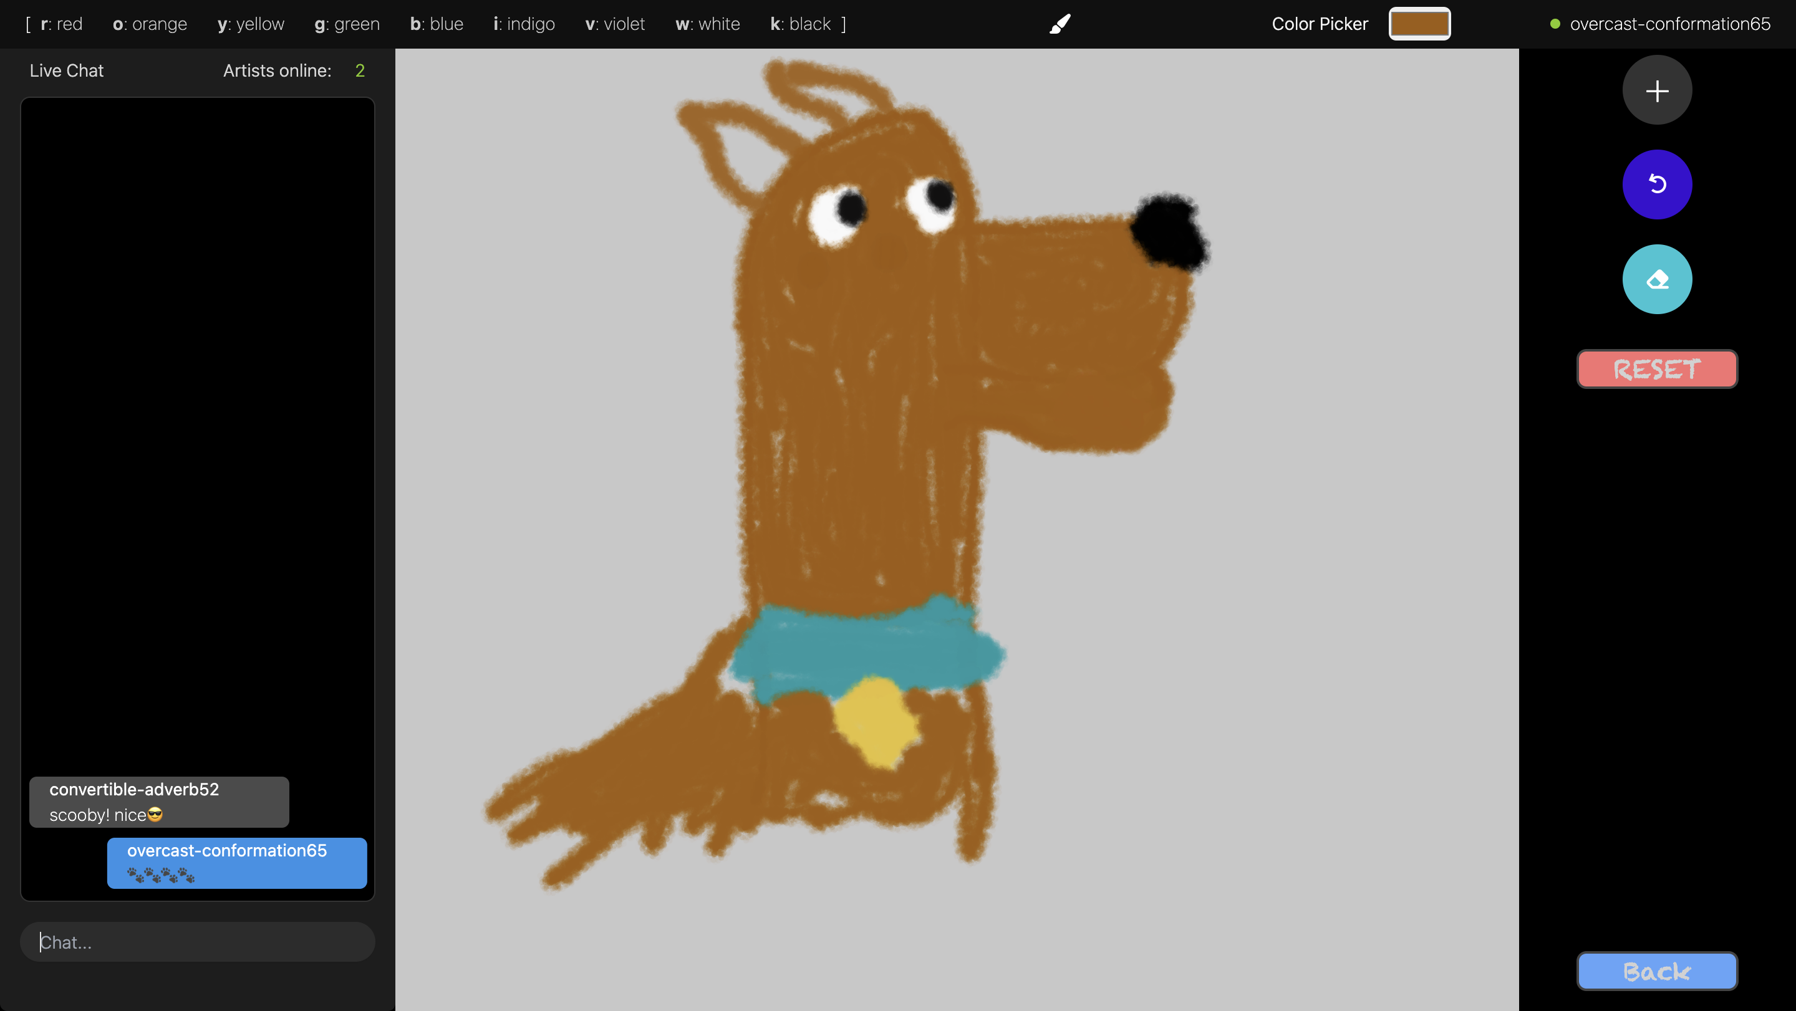This screenshot has width=1796, height=1011.
Task: Click the paw prints chat message bubble
Action: coord(237,863)
